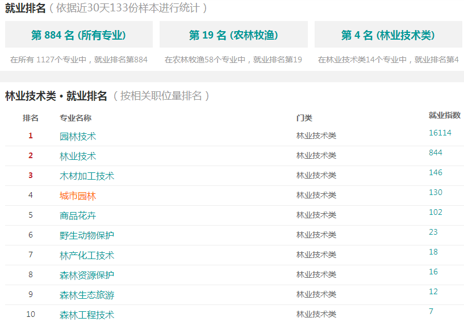Open the 森林生态旅游 major link
Screen dimensions: 464x322
(87, 295)
